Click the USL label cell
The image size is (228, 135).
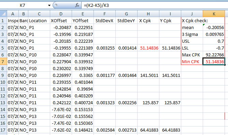click(x=192, y=41)
